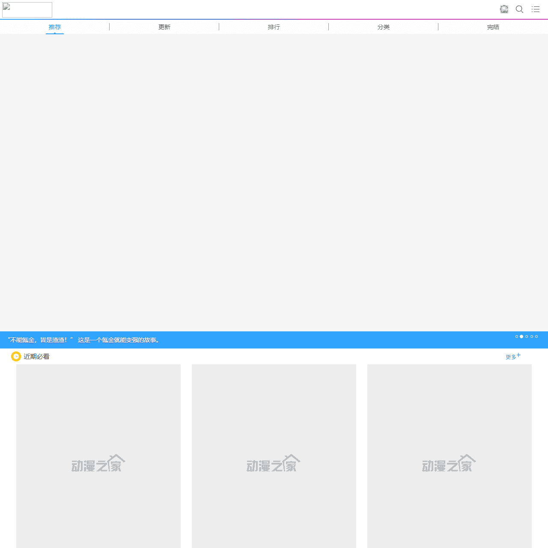Click the yellow clock icon beside 近期必看
This screenshot has width=548, height=548.
pyautogui.click(x=16, y=356)
